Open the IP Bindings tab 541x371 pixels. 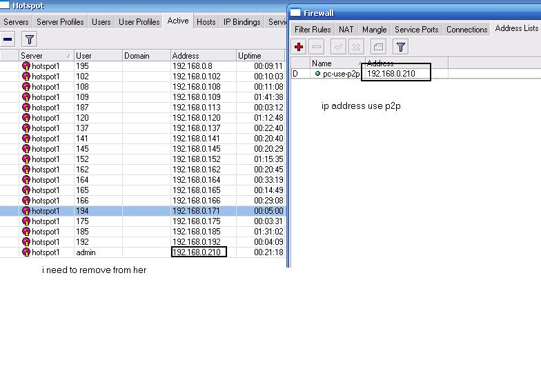point(242,22)
